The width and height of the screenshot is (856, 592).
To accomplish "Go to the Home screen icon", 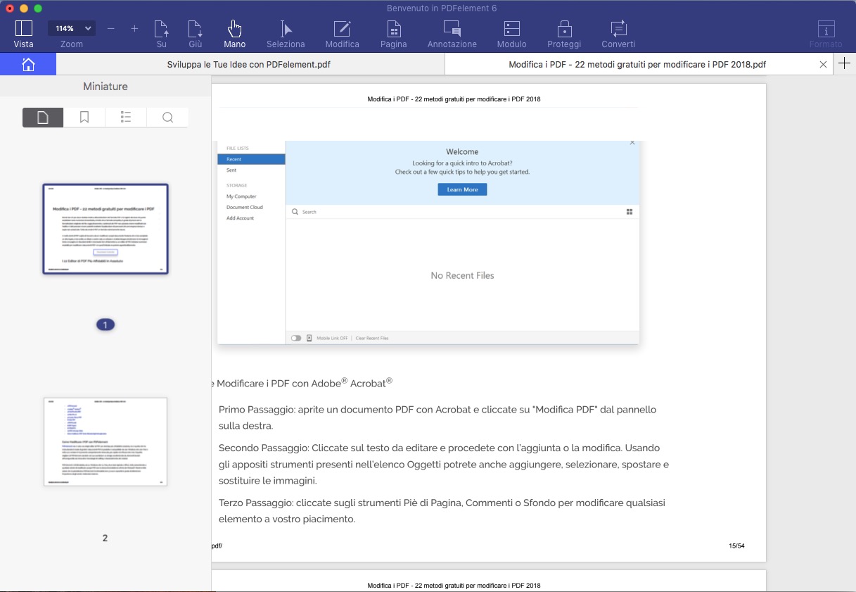I will click(x=28, y=65).
